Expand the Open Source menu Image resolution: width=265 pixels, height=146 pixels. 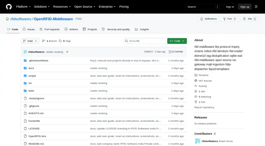[85, 7]
